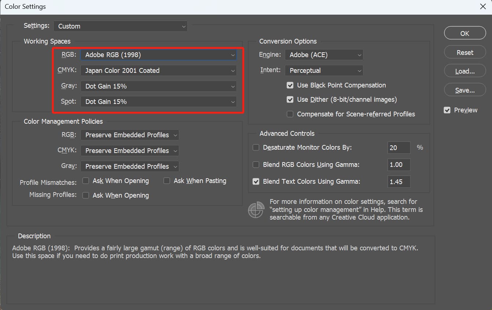492x310 pixels.
Task: Enable Missing Profiles Ask When Opening
Action: pyautogui.click(x=86, y=195)
